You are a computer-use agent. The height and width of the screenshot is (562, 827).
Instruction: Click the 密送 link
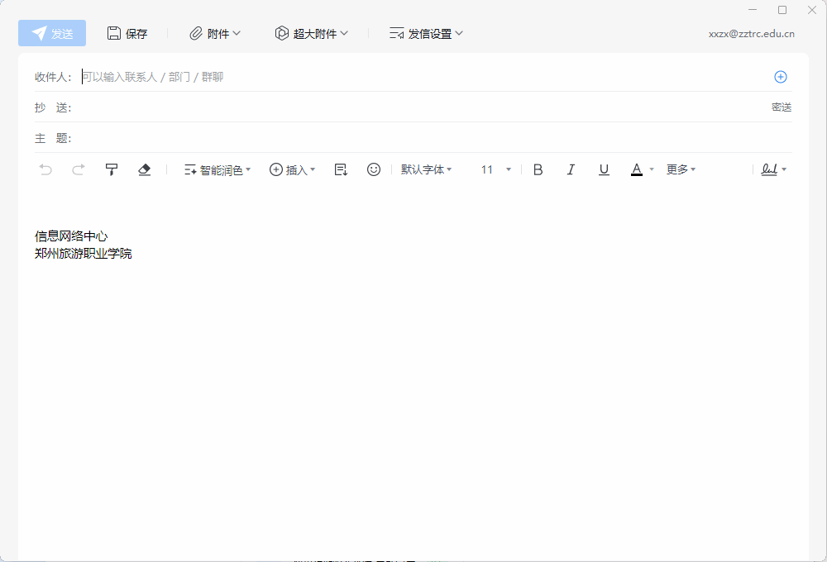(782, 107)
